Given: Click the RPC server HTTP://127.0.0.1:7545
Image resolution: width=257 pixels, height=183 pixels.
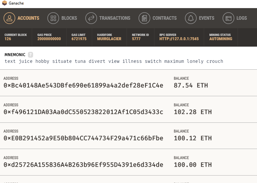Looking at the screenshot, I should (179, 39).
